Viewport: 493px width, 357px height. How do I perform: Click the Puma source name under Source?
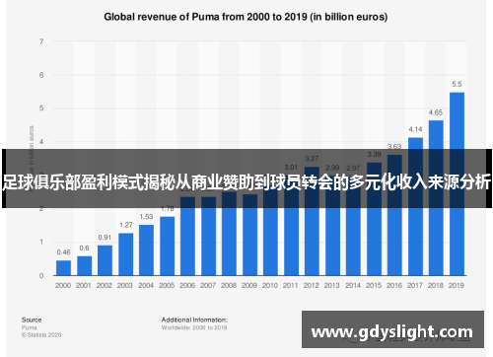point(30,327)
